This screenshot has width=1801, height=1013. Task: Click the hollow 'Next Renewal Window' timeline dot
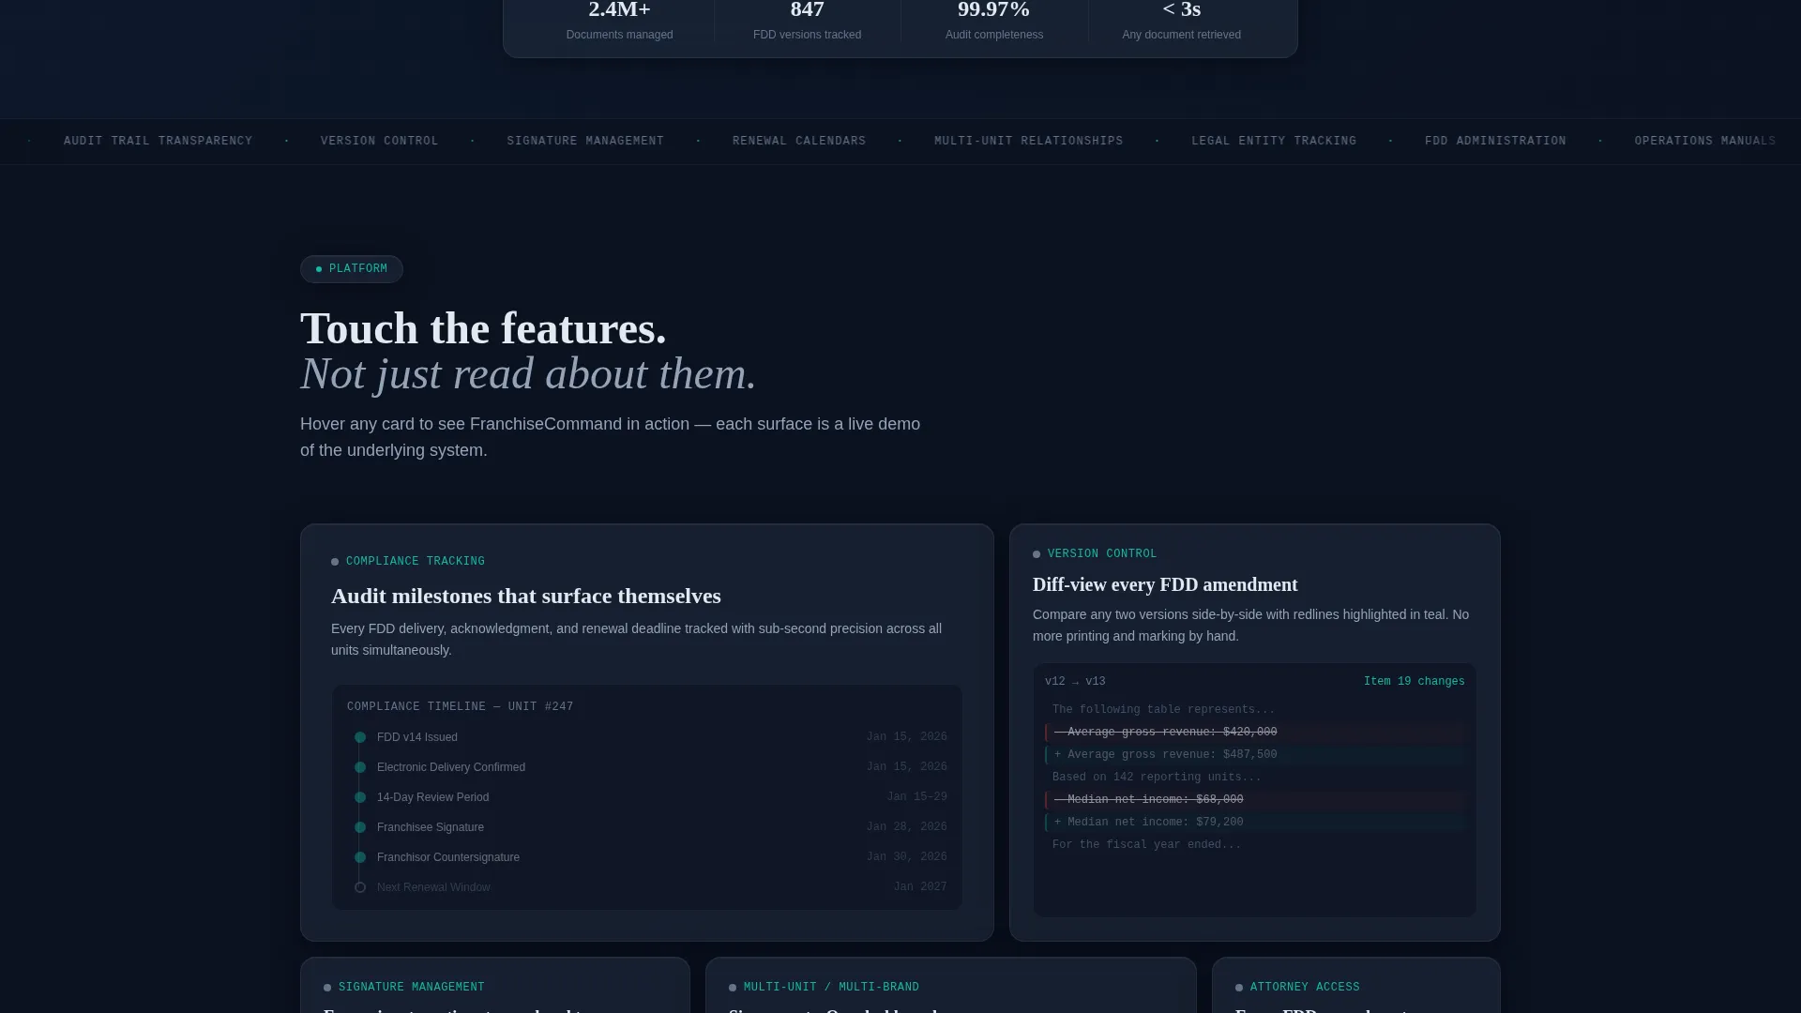pos(360,887)
